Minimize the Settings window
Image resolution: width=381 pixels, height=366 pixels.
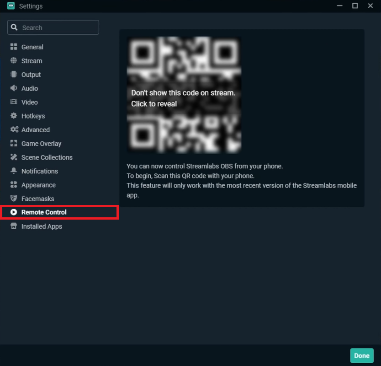340,5
